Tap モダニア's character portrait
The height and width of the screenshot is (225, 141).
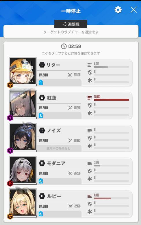click(23, 170)
